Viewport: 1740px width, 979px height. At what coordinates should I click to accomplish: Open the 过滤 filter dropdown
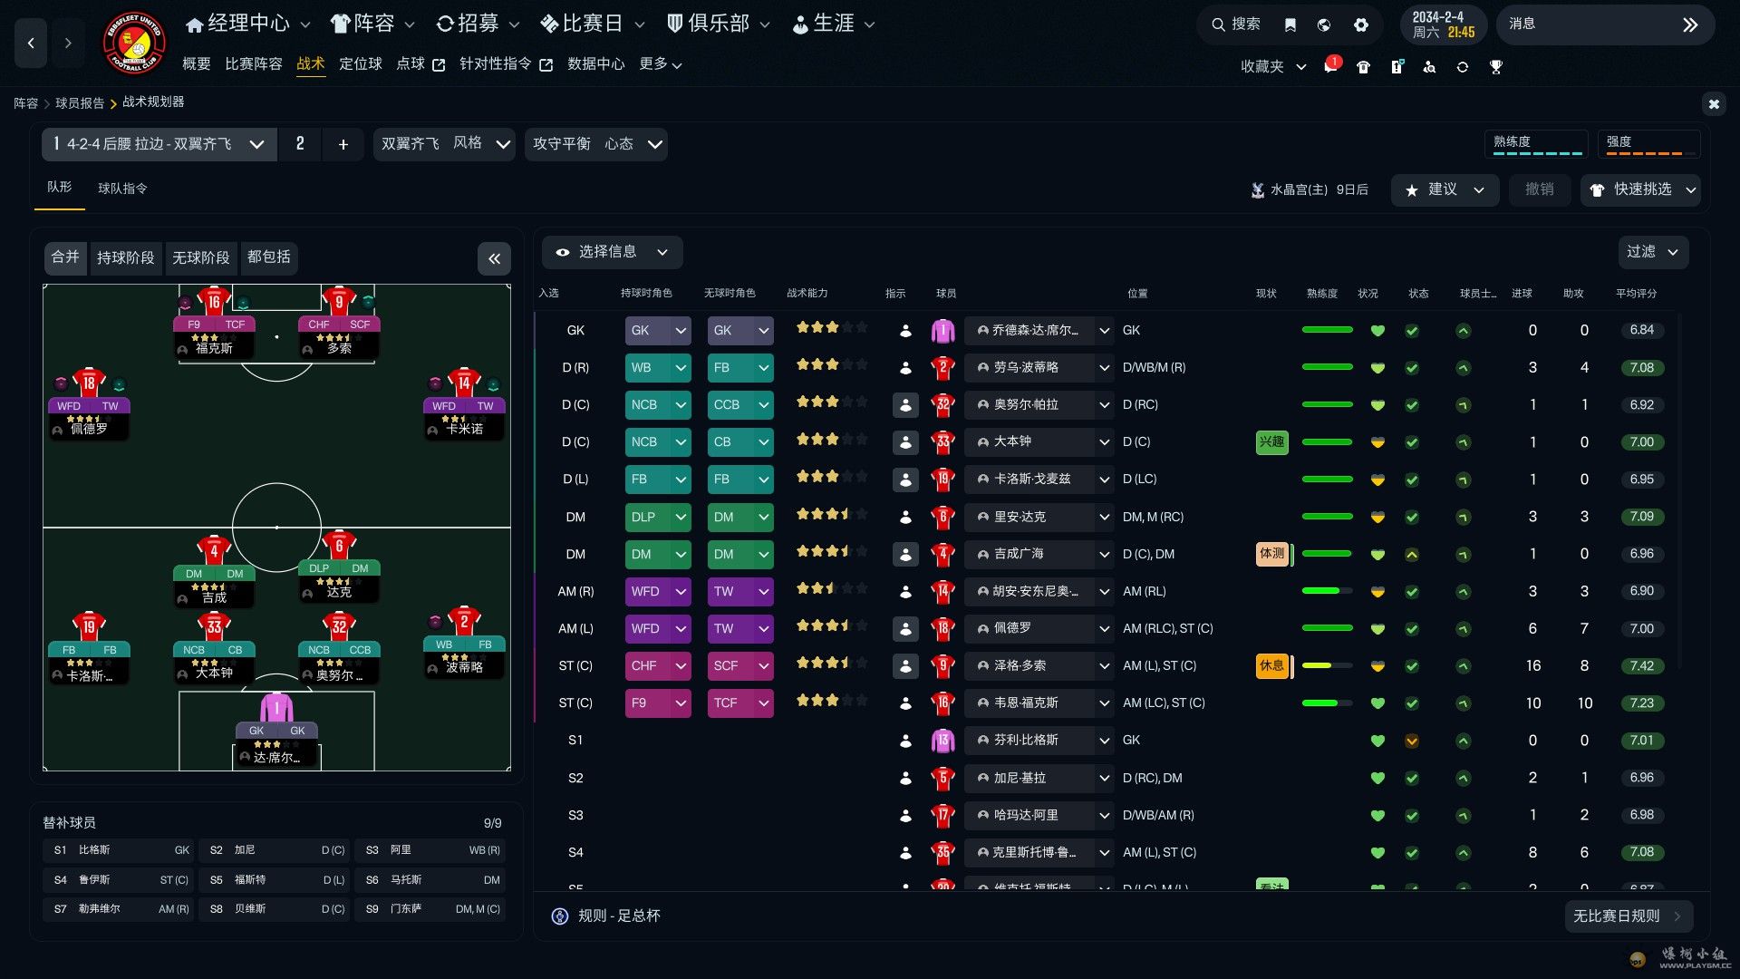click(1652, 252)
